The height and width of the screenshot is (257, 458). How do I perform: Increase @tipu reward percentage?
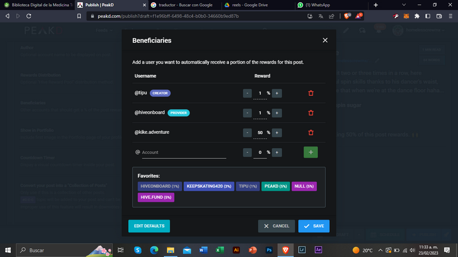(x=277, y=93)
